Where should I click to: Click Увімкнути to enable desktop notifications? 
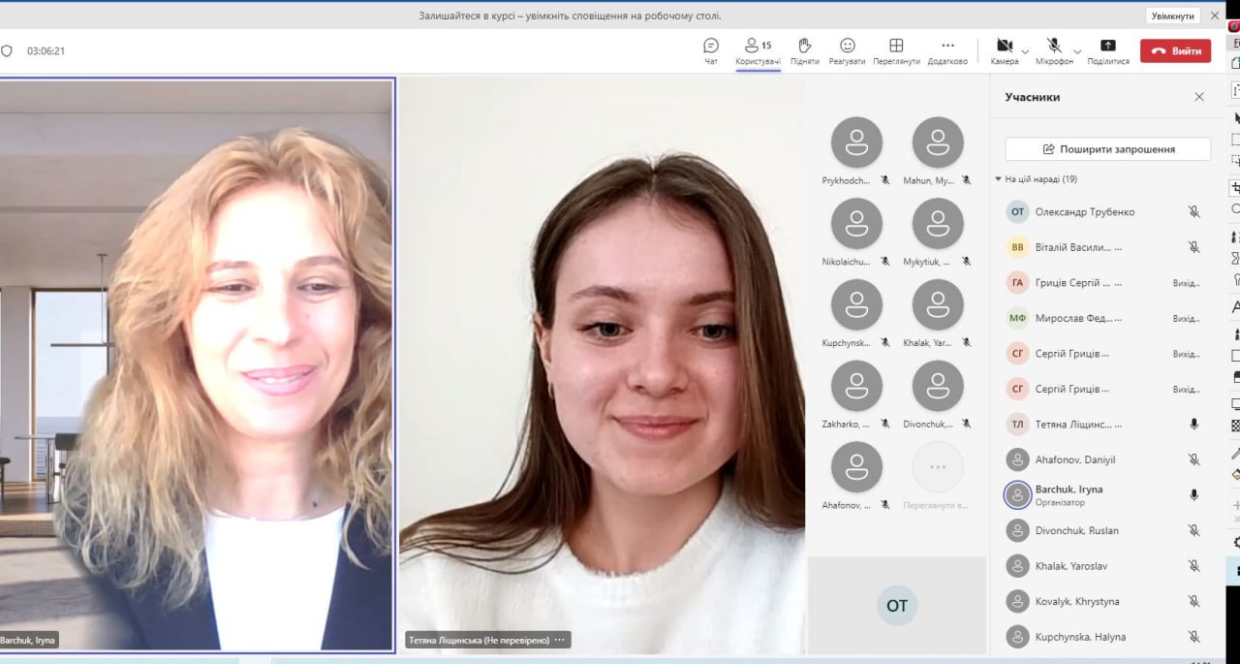pyautogui.click(x=1173, y=16)
